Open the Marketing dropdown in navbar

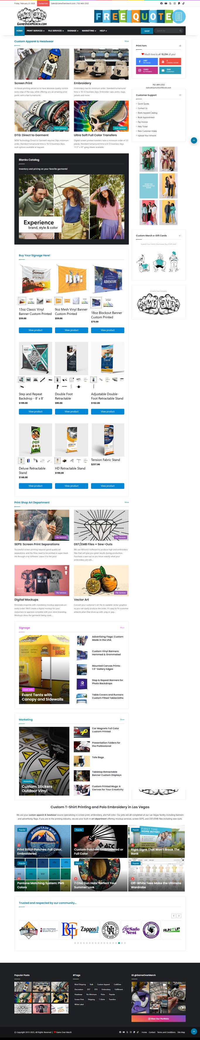pyautogui.click(x=89, y=31)
